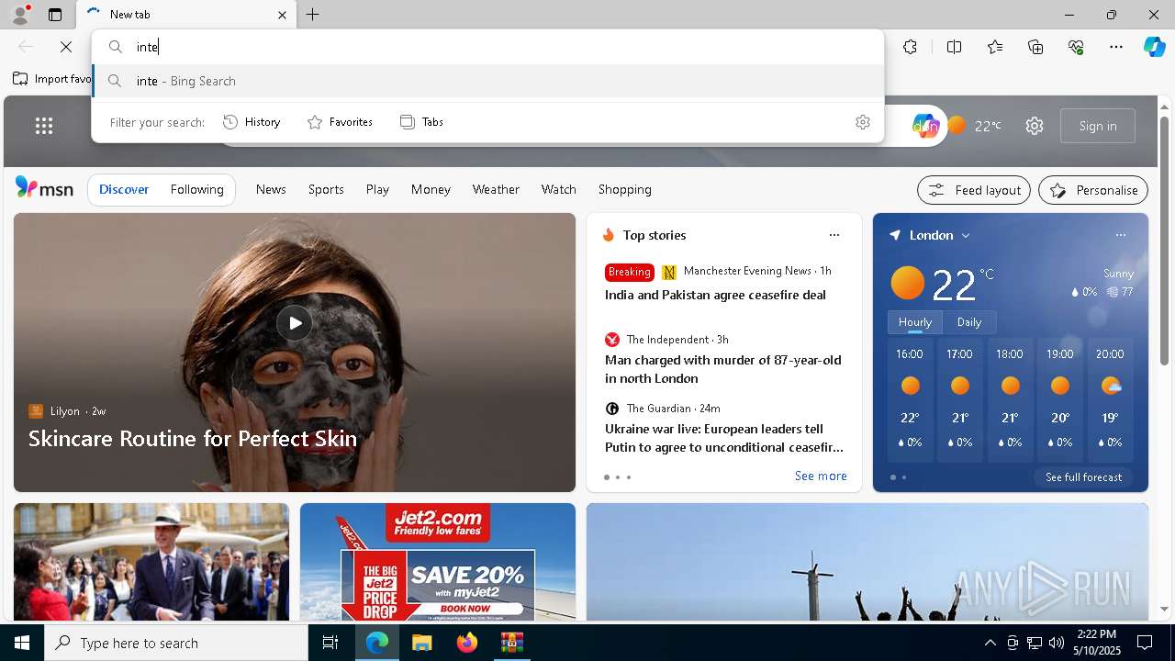Screen dimensions: 1175x661
Task: Open the Play section
Action: [x=377, y=189]
